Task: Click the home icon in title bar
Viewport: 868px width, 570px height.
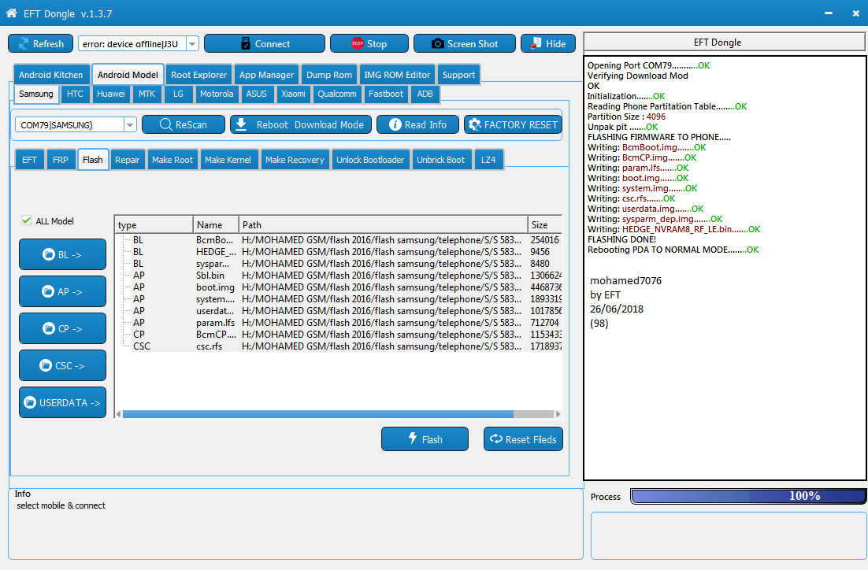Action: (x=11, y=13)
